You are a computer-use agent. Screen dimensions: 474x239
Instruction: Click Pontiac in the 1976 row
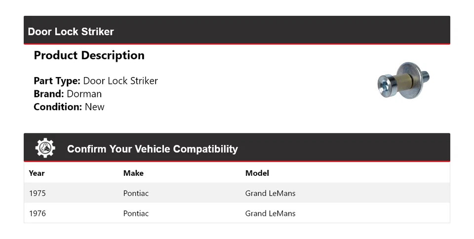[x=136, y=213]
